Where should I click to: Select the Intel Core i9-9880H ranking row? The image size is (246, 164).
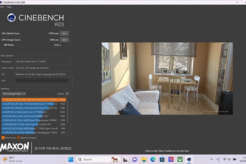coord(34,116)
